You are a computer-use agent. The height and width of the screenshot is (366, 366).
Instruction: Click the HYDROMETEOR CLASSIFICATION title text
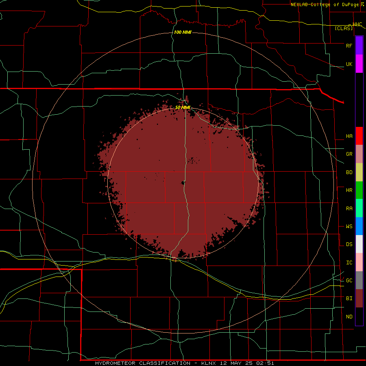click(x=143, y=363)
